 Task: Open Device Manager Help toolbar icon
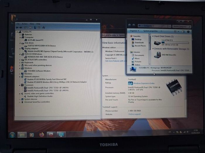[35, 27]
